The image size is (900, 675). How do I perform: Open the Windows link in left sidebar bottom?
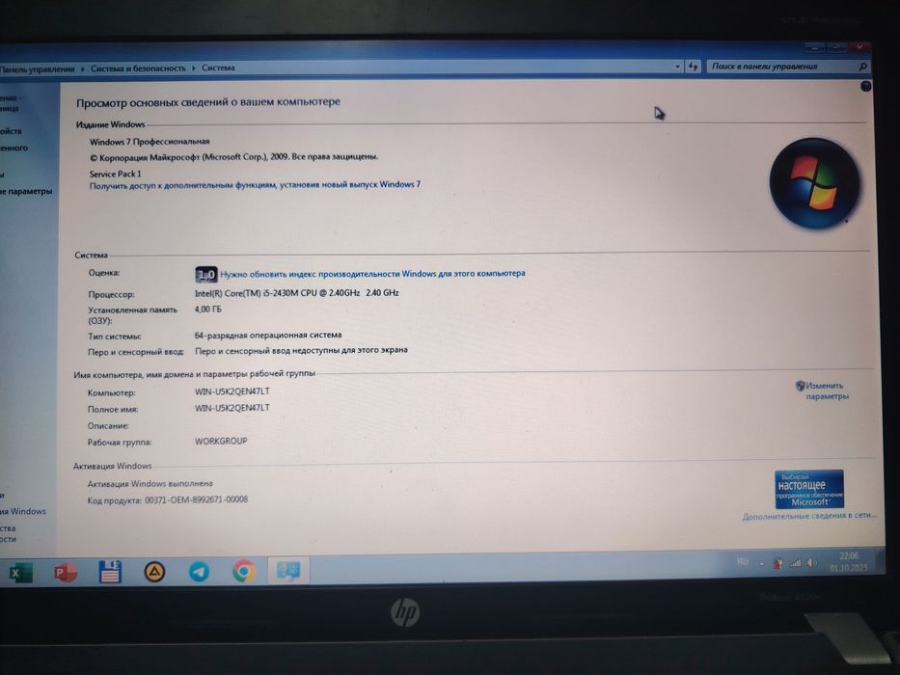tap(23, 511)
